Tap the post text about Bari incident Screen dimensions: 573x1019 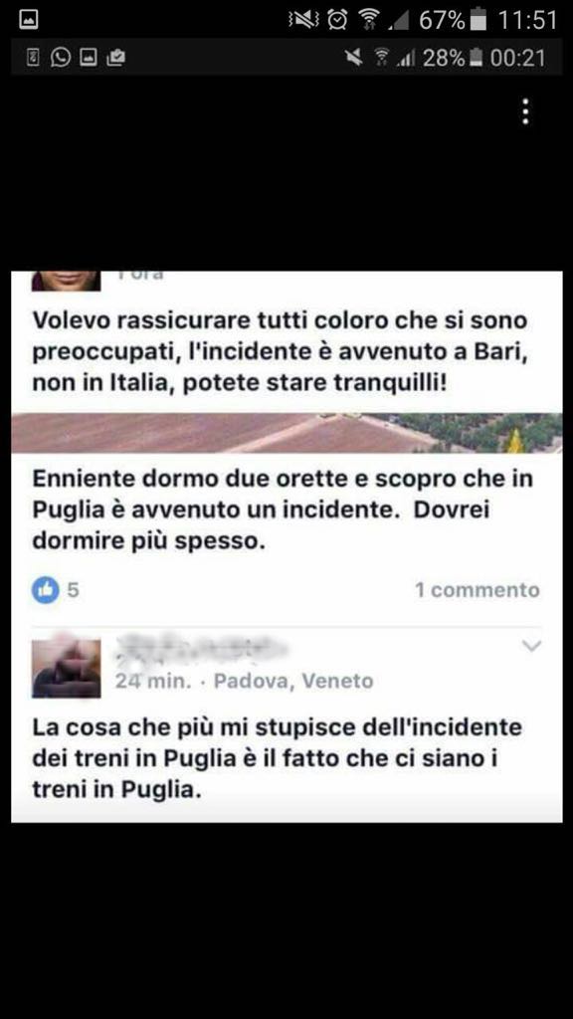(280, 351)
